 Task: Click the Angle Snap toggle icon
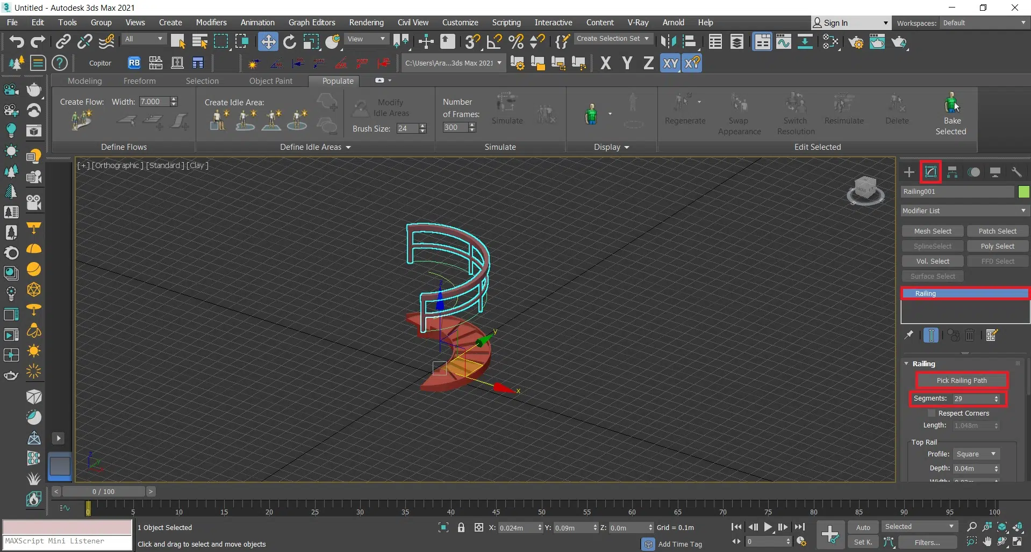(494, 41)
